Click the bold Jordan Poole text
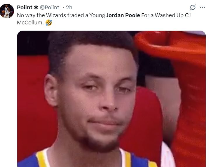This screenshot has height=167, width=211. point(123,15)
